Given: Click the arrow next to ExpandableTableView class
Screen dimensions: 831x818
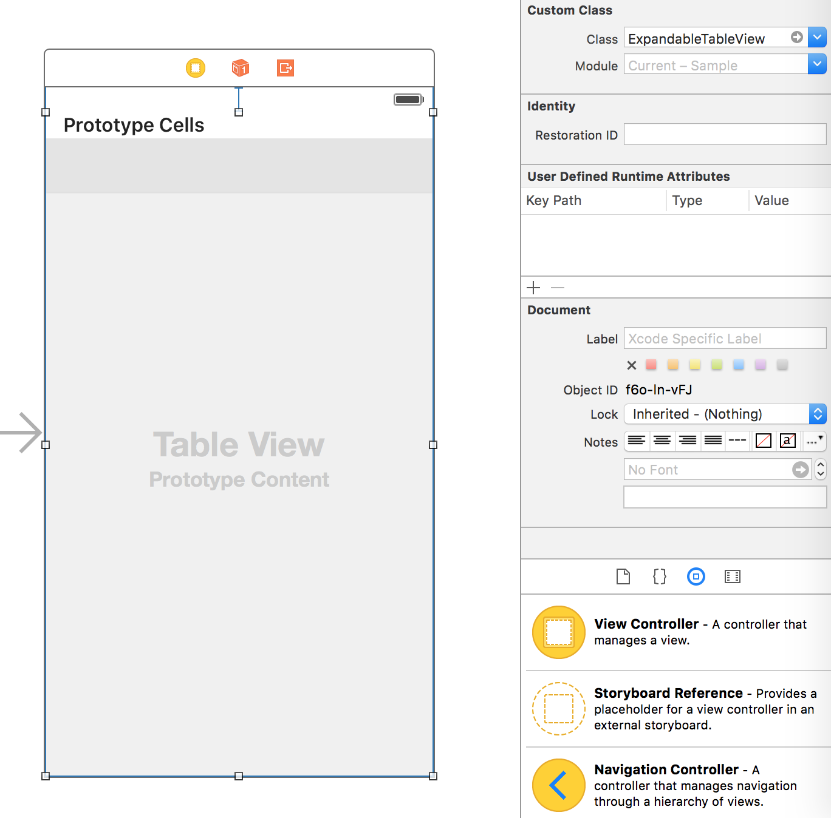Looking at the screenshot, I should click(796, 37).
